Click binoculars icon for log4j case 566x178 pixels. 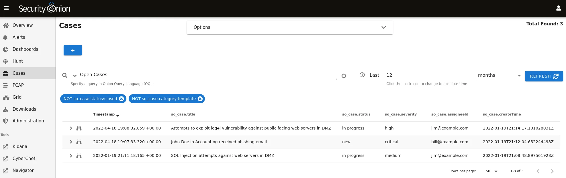(x=79, y=128)
